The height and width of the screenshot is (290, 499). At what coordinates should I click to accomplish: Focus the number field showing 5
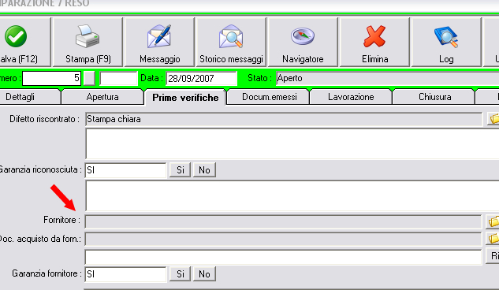(x=51, y=78)
